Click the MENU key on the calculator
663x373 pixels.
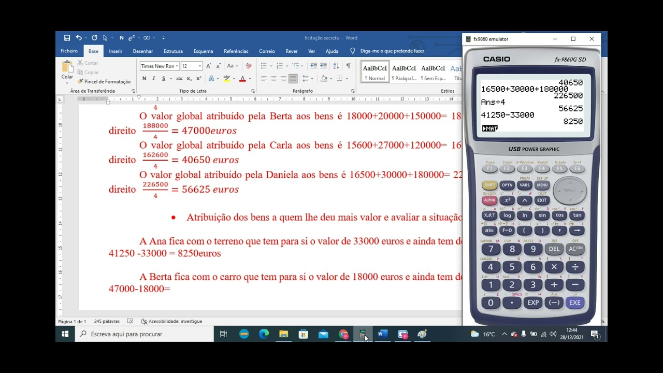click(542, 185)
